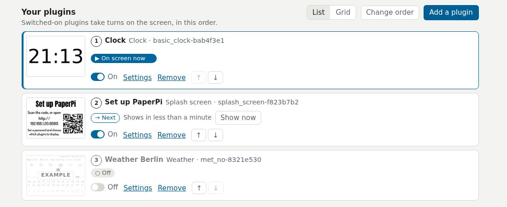Click 'Shows in less than a minute' text
This screenshot has height=207, width=507.
[167, 117]
